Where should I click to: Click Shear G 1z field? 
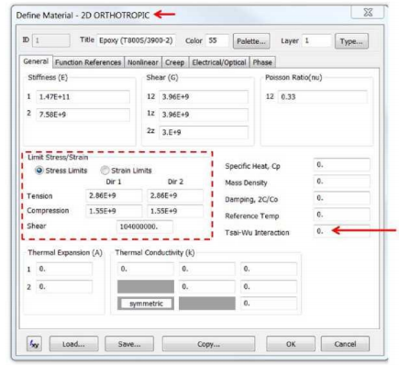(204, 115)
